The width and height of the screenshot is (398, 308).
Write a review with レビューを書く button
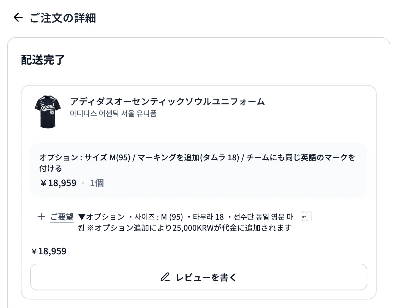tap(199, 277)
